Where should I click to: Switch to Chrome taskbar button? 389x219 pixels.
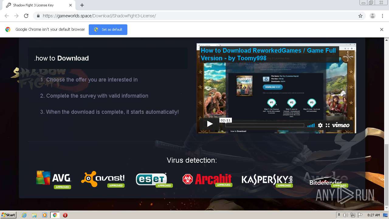(x=55, y=215)
